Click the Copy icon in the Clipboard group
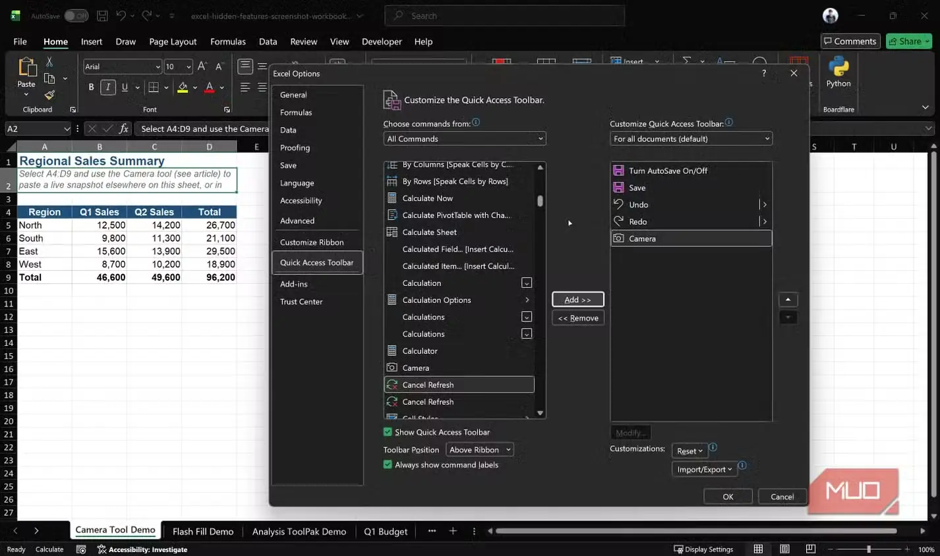This screenshot has height=556, width=940. tap(49, 78)
